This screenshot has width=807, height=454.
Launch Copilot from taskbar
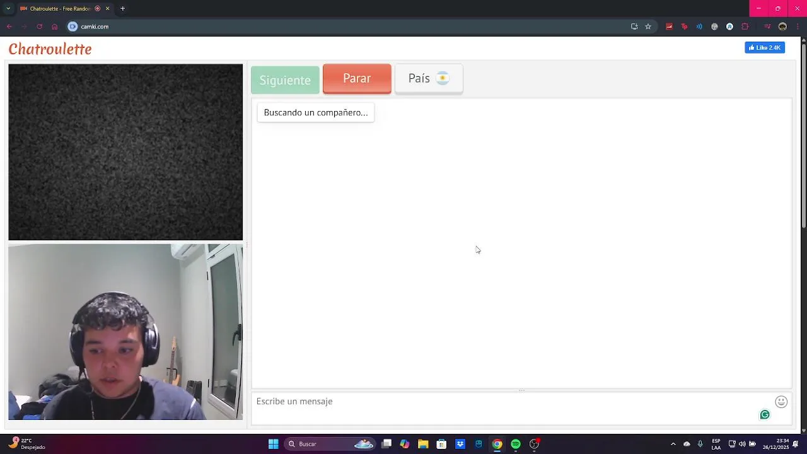pos(405,444)
